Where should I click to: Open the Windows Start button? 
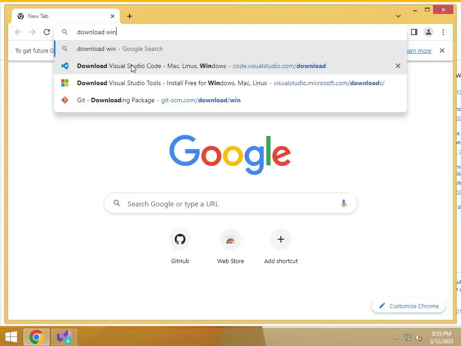[11, 337]
